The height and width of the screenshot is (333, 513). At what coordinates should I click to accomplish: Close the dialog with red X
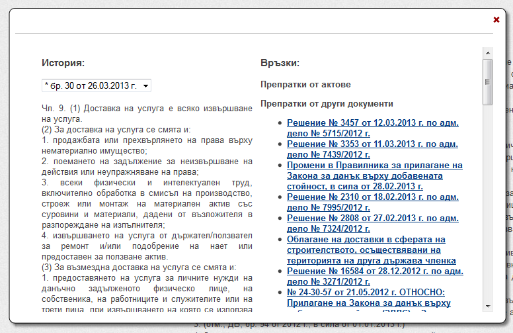[x=496, y=20]
